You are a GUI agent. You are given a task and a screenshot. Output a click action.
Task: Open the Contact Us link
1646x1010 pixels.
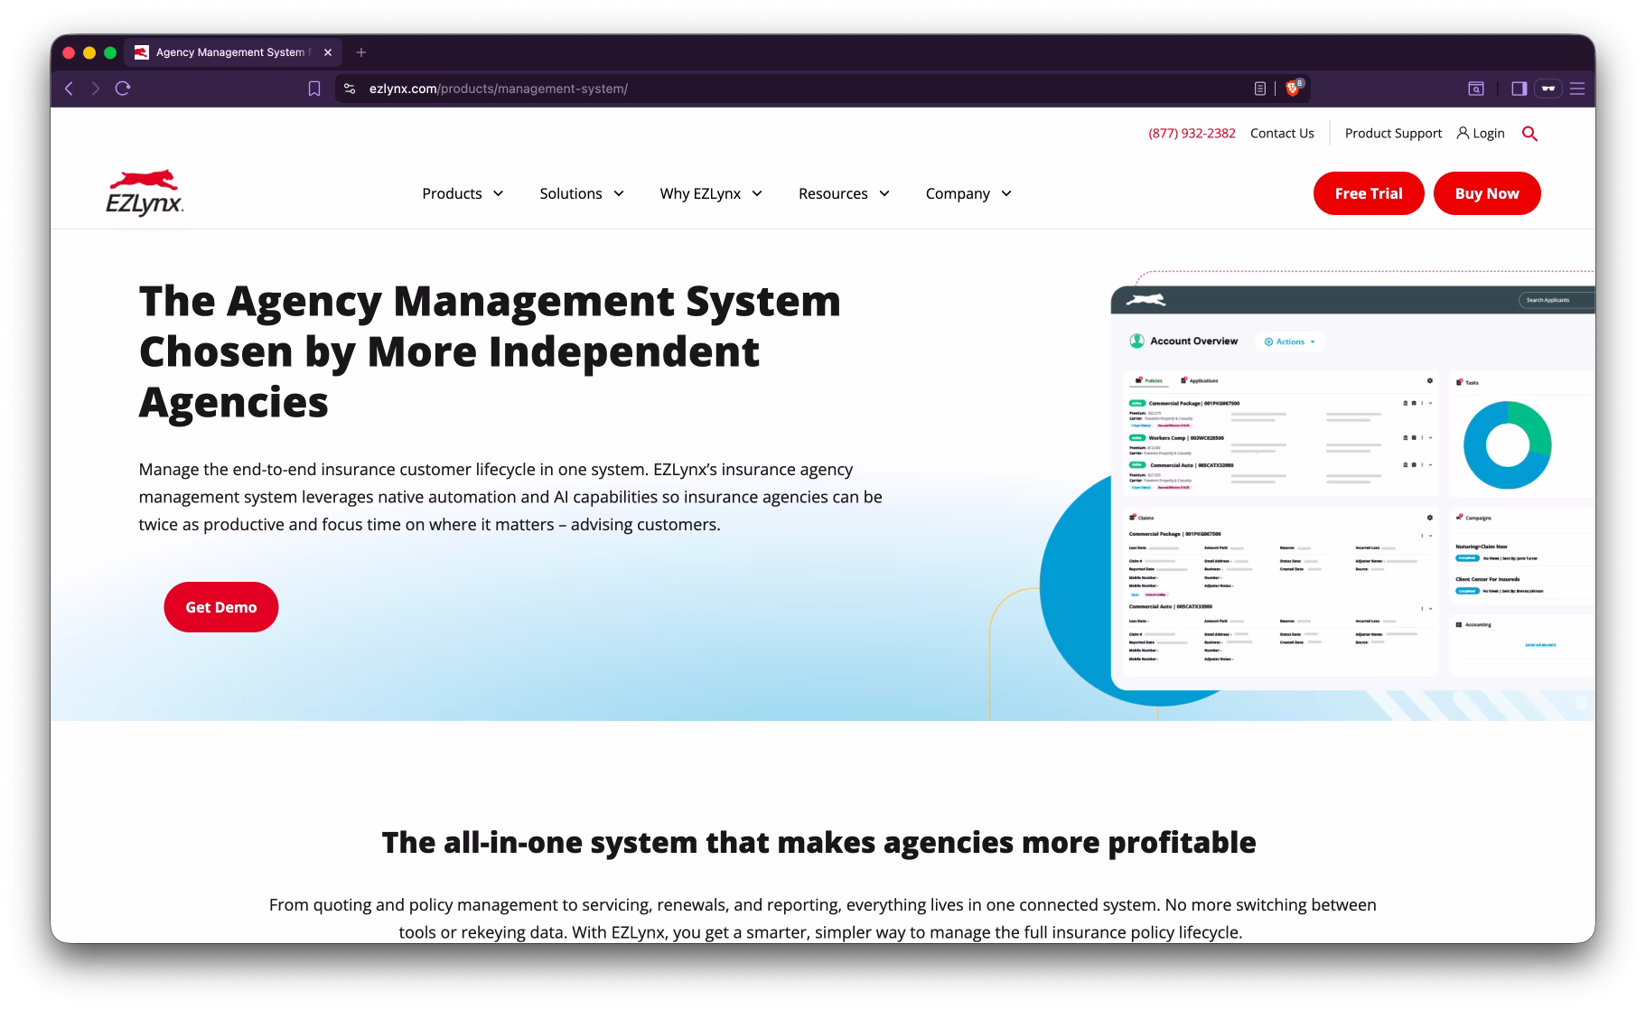click(1282, 133)
